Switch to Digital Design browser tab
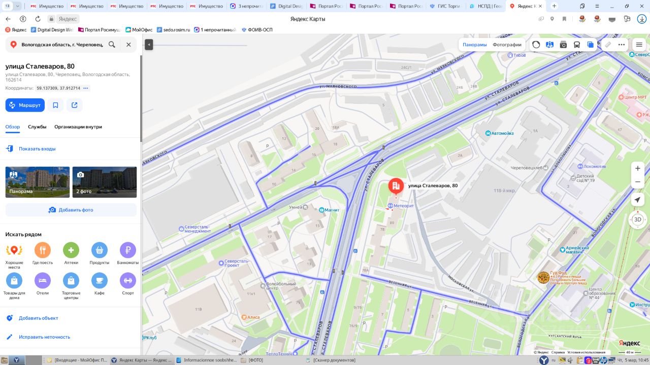The image size is (650, 365). pos(287,6)
